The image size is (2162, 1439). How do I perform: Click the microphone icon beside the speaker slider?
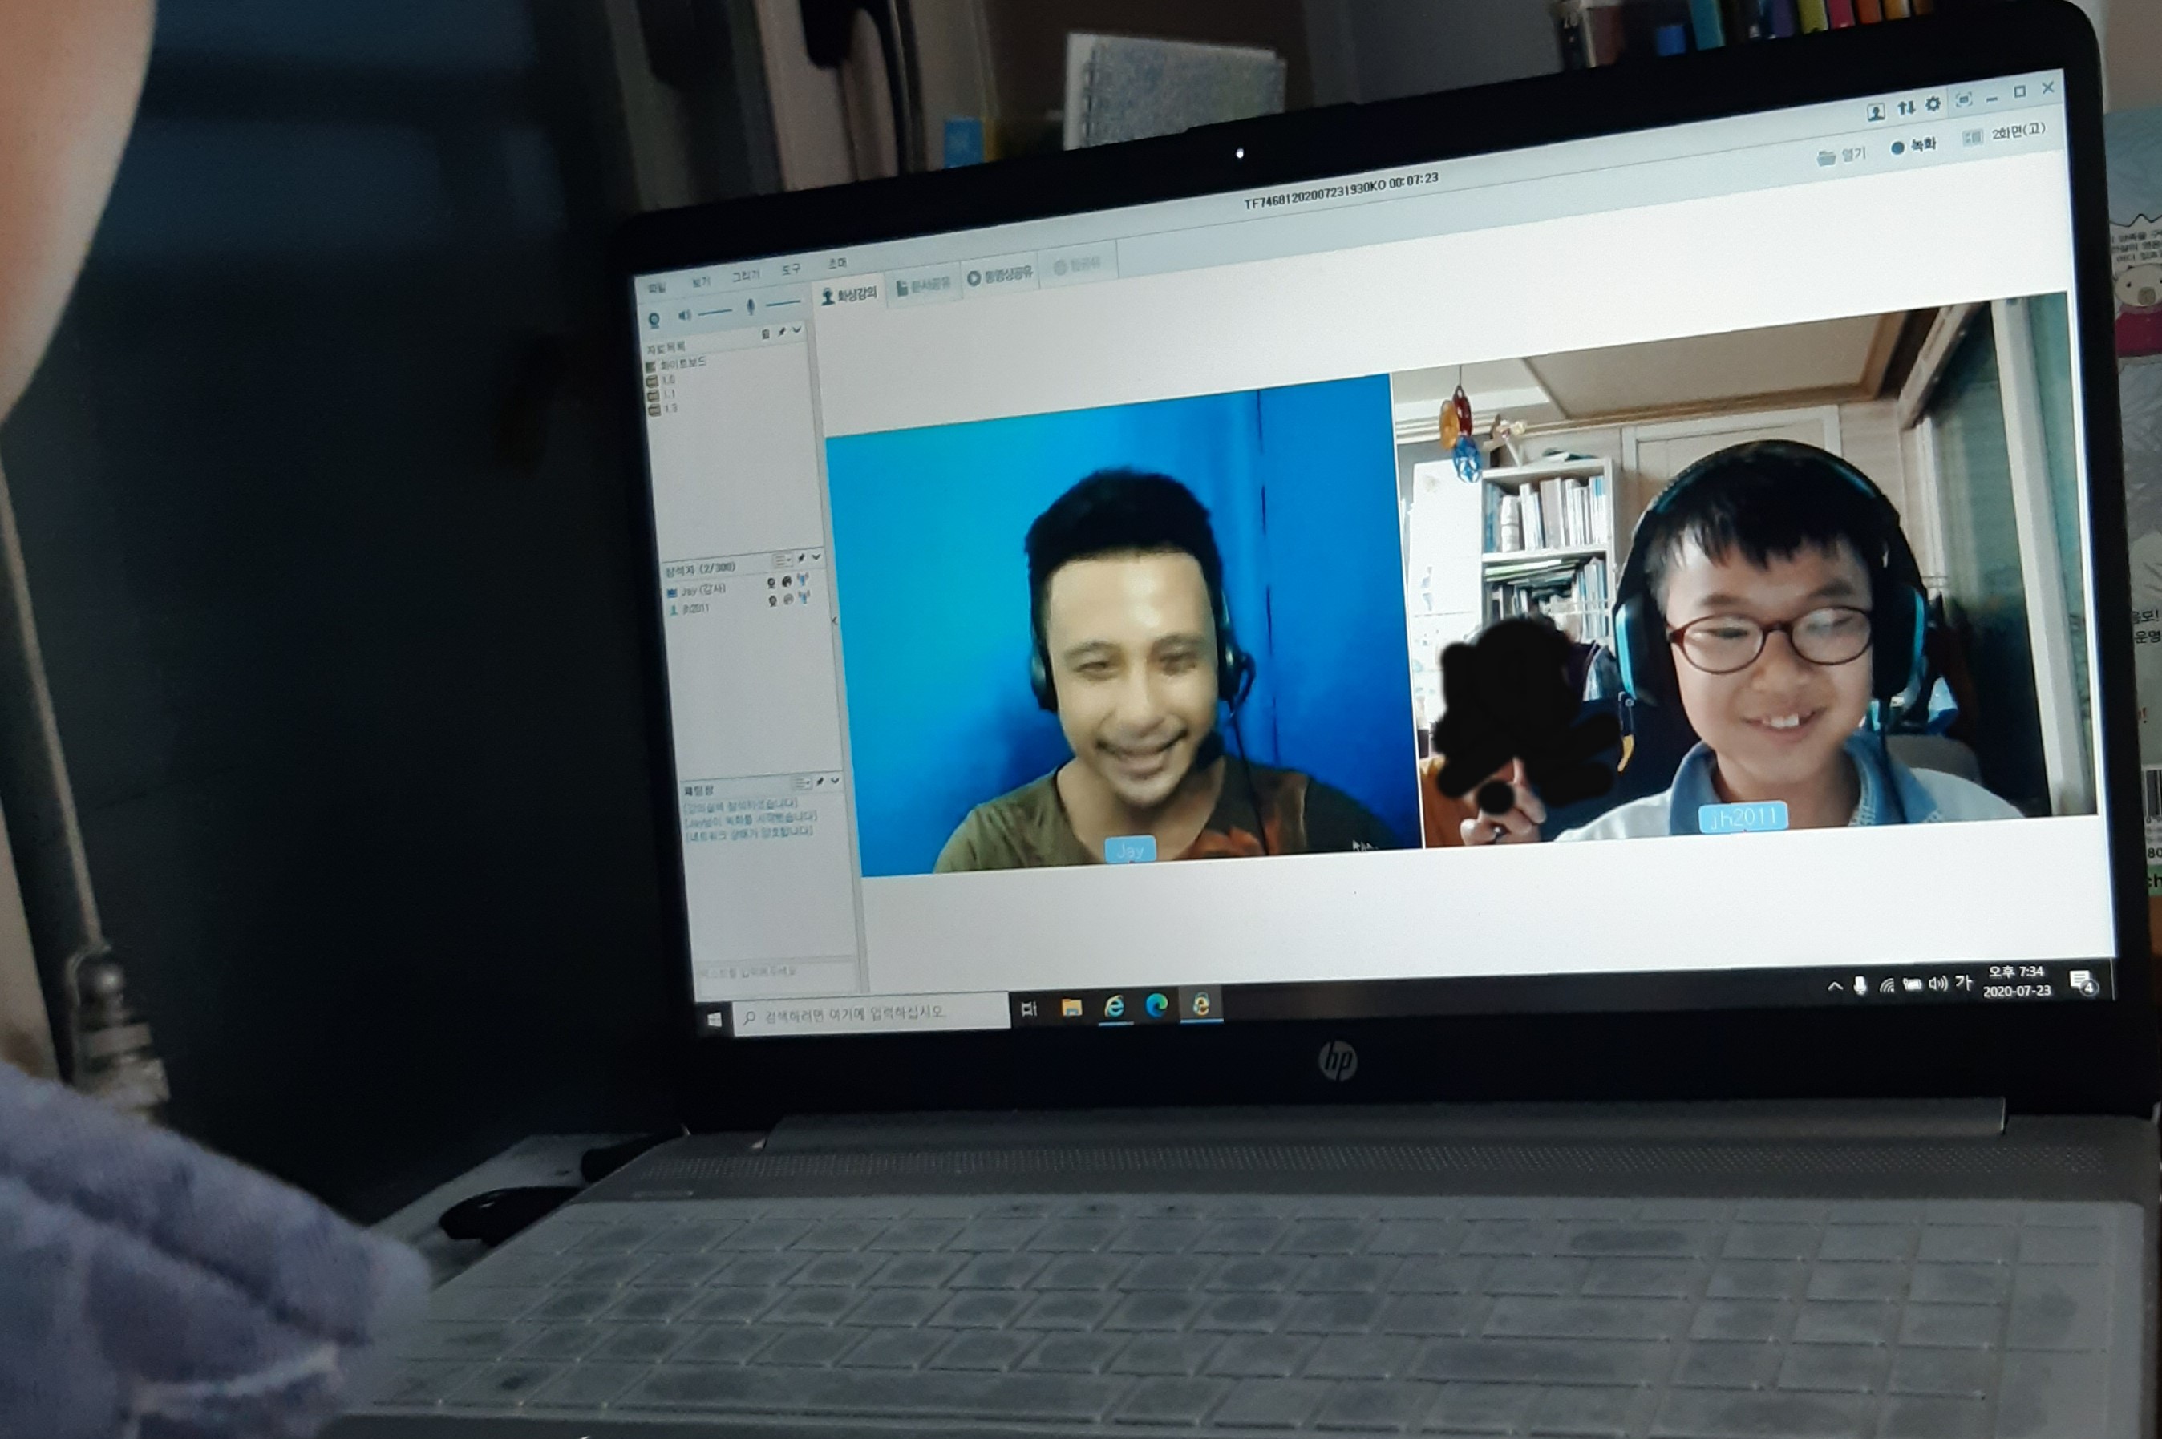coord(750,306)
